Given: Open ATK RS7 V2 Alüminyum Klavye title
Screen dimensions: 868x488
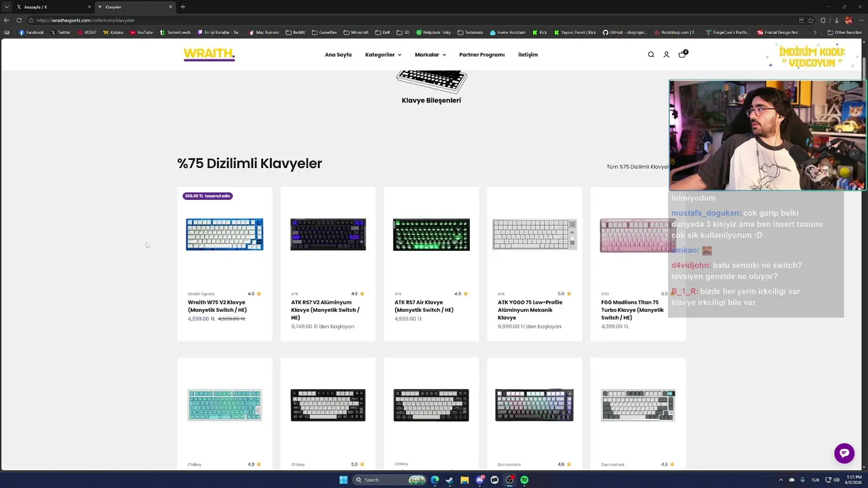Looking at the screenshot, I should click(x=325, y=310).
